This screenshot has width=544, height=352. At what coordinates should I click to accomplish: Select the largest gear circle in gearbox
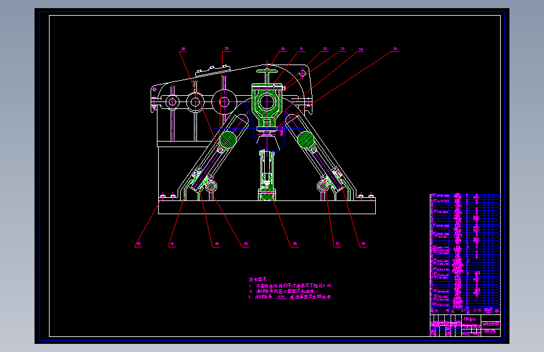[224, 102]
